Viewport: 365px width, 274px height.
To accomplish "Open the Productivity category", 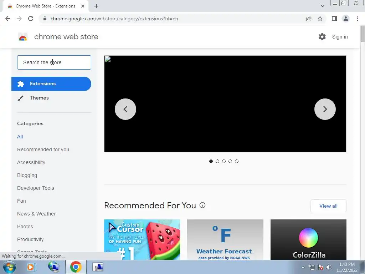I will (x=31, y=239).
